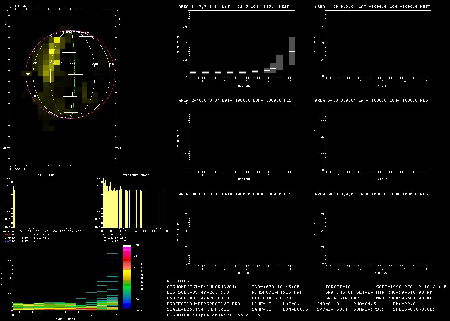The height and width of the screenshot is (321, 450).
Task: Select the BLU channel statistics label
Action: (8, 241)
